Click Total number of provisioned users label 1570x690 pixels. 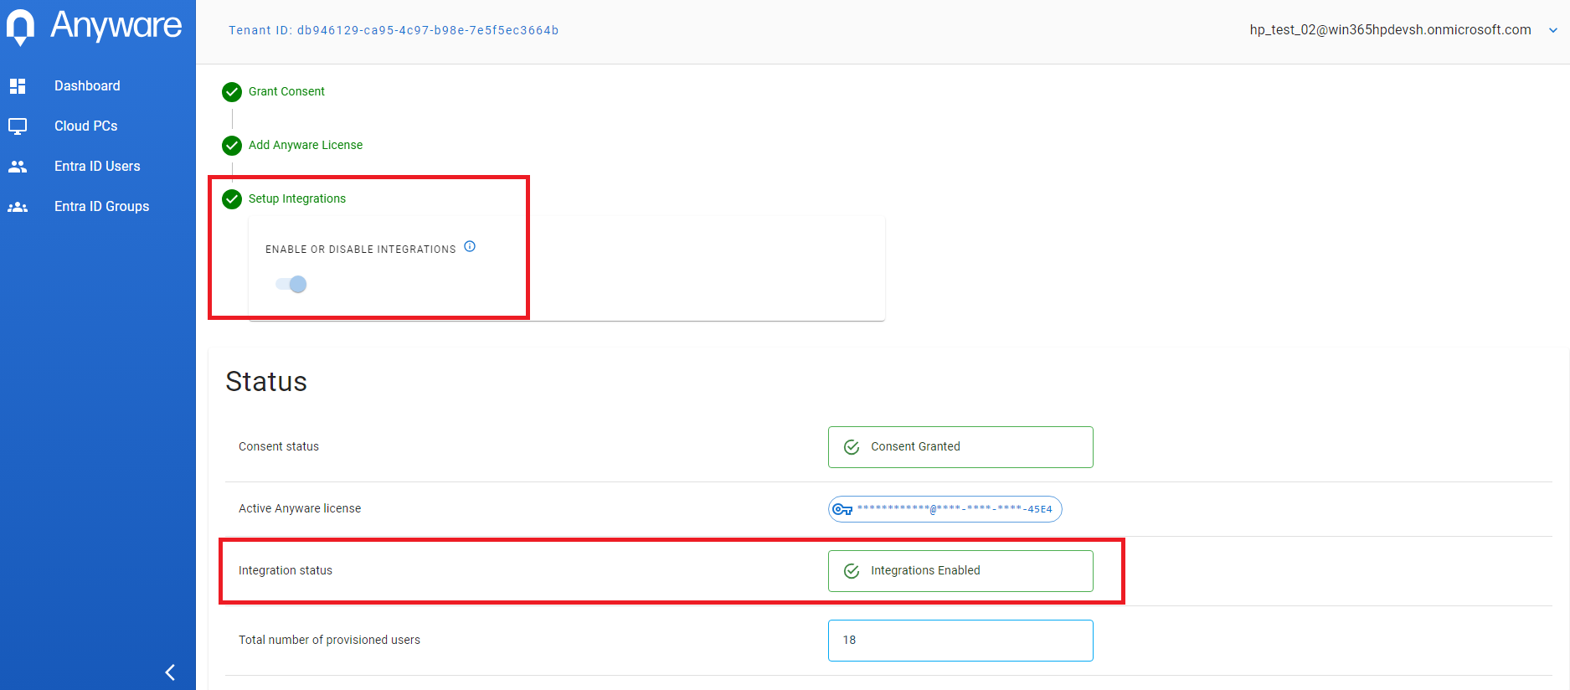pos(329,640)
